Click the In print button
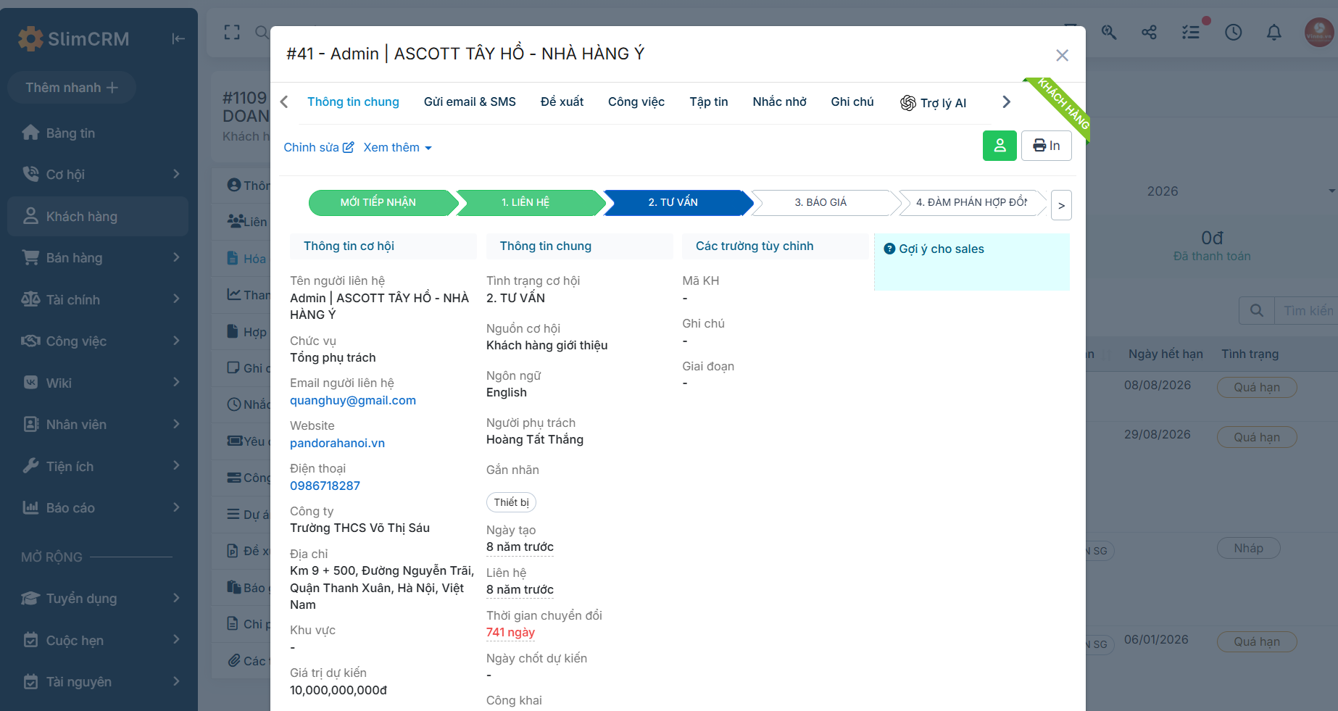 click(1046, 146)
